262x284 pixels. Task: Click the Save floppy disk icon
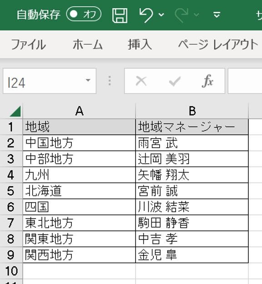point(120,15)
